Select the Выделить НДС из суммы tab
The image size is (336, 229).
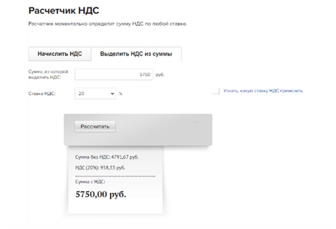click(x=136, y=54)
